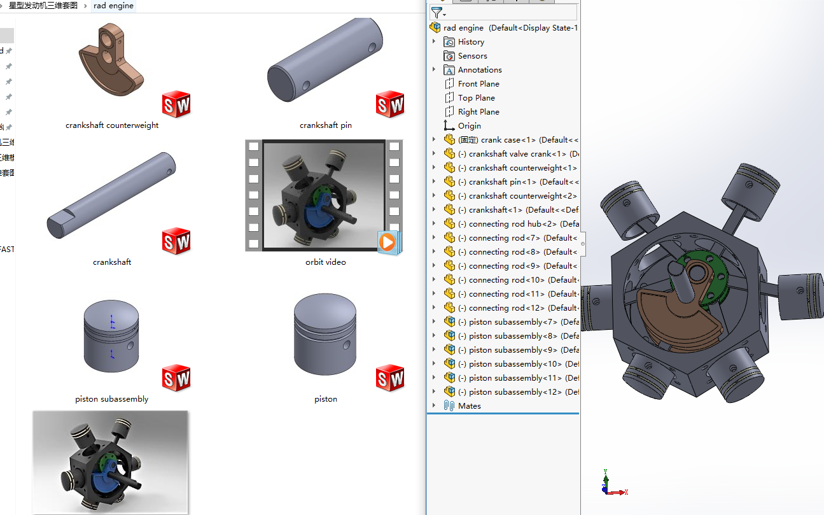Viewport: 824px width, 515px height.
Task: Select the rendered engine image thumbnail at bottom
Action: 111,462
